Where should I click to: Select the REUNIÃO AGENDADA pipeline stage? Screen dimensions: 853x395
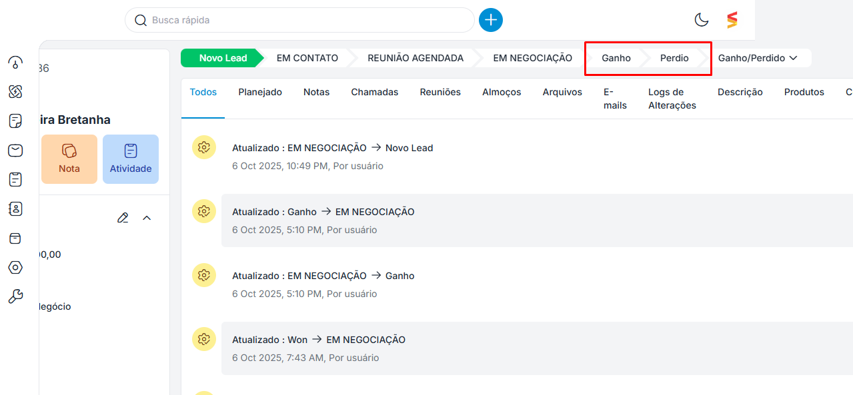415,58
